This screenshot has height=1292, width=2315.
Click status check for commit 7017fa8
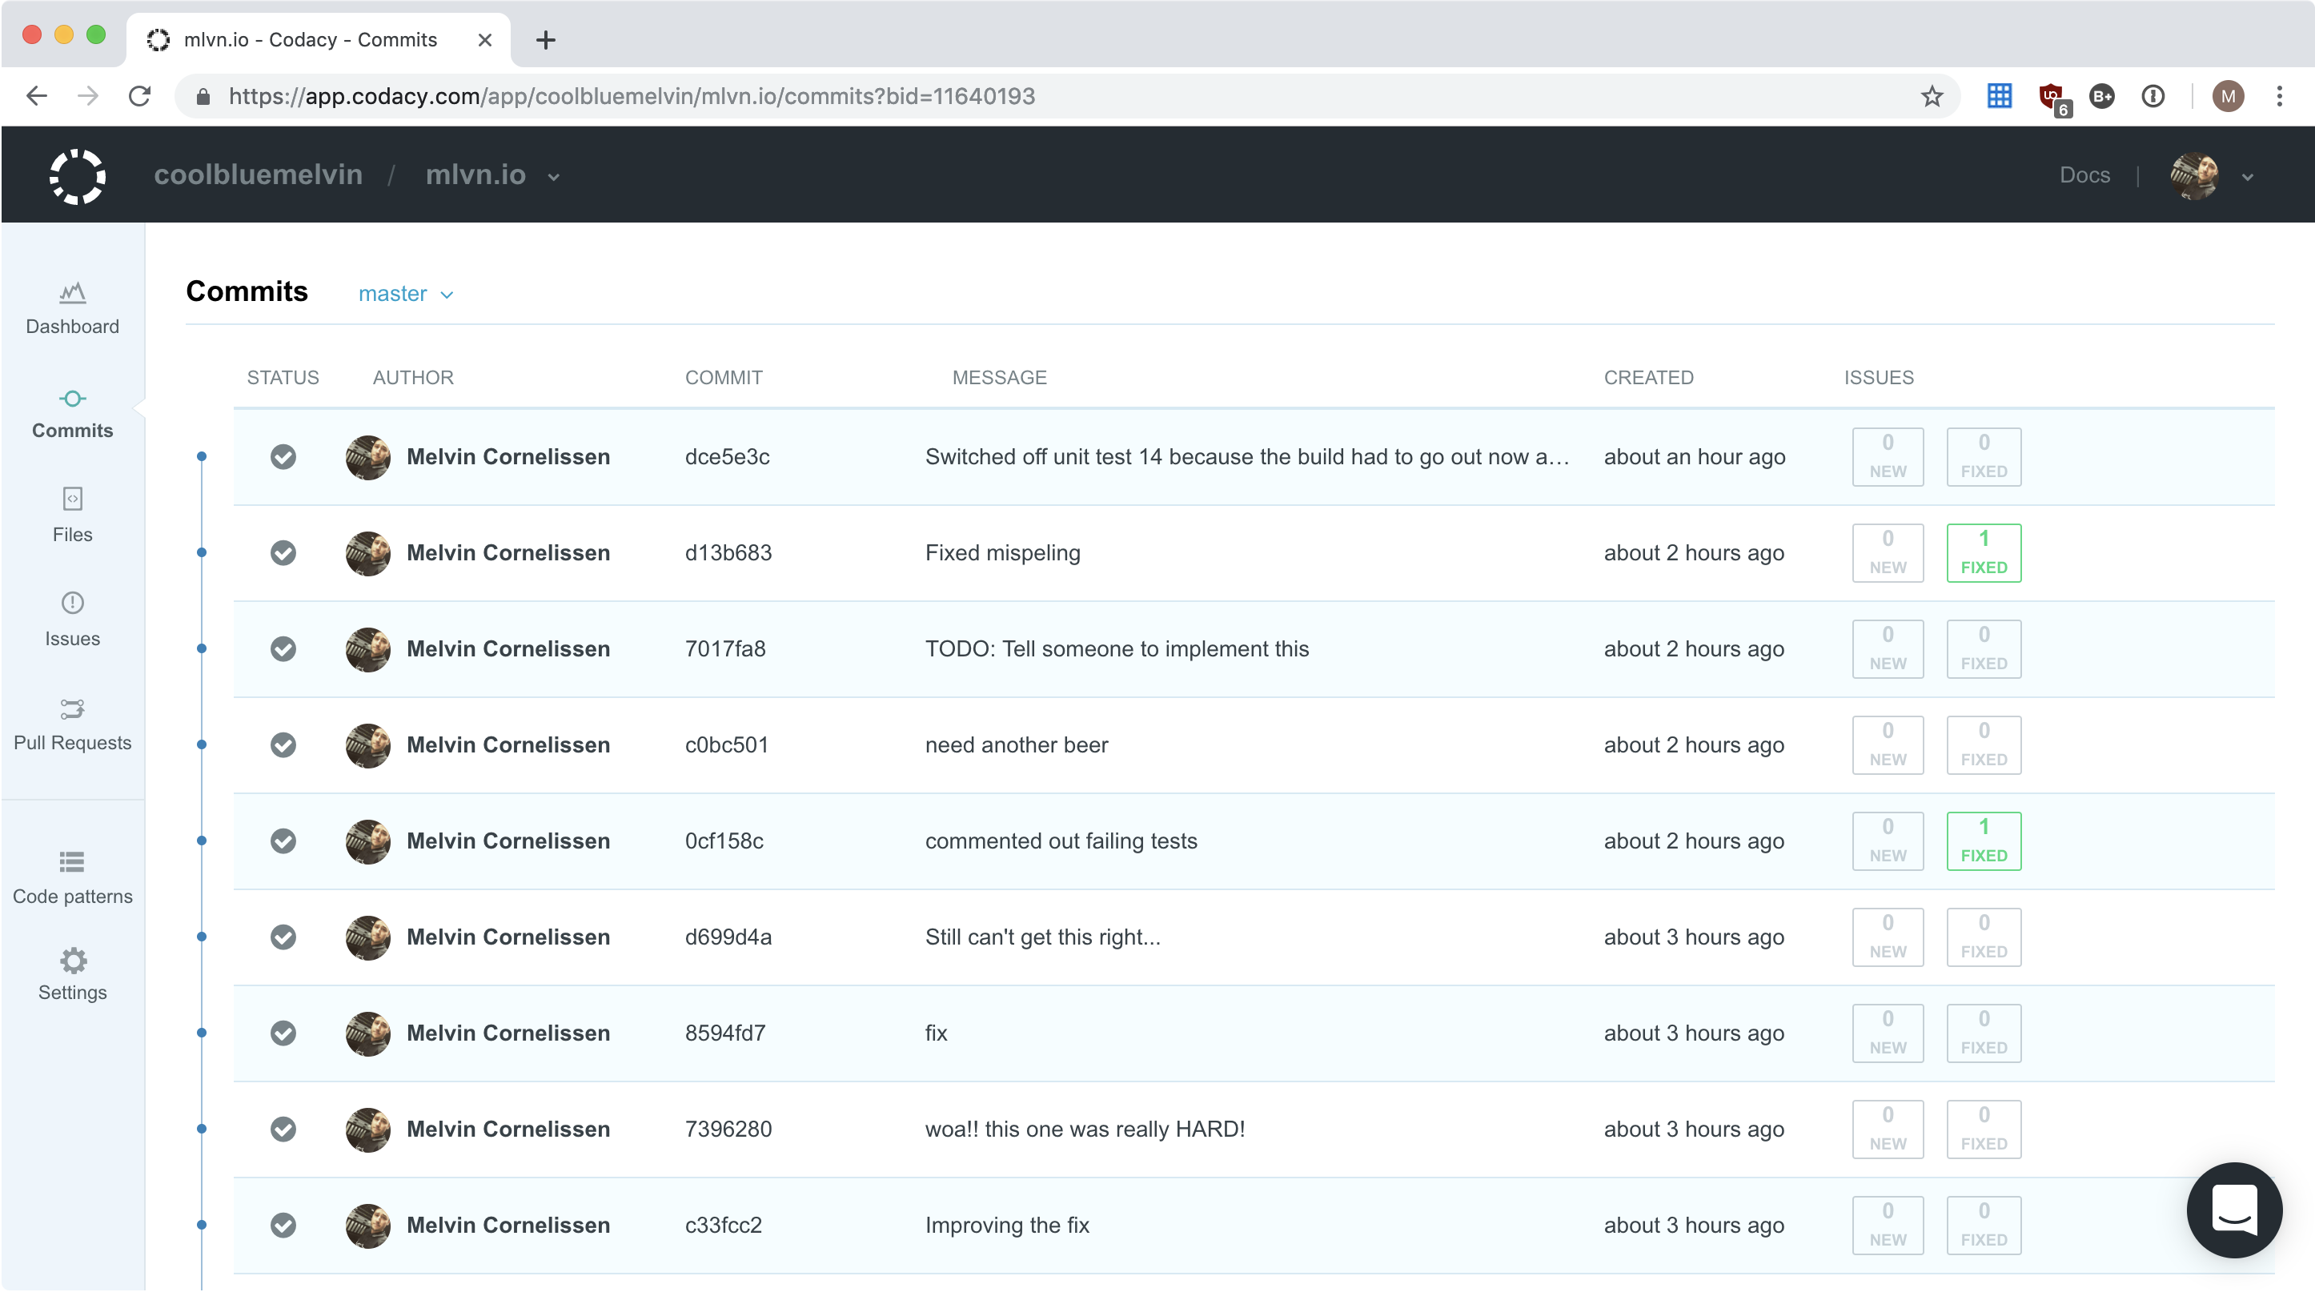point(283,648)
